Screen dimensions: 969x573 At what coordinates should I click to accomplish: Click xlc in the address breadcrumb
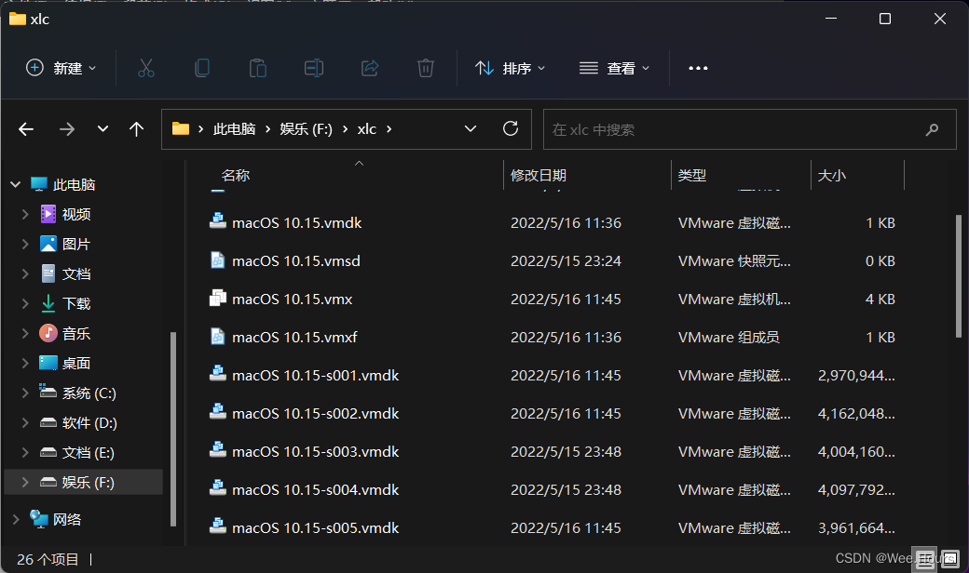(x=366, y=129)
